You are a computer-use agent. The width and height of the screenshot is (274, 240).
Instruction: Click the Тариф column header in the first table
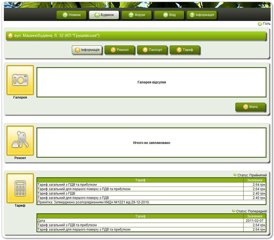[x=140, y=180]
